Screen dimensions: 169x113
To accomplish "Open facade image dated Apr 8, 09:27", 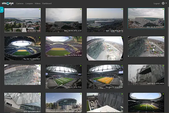I will tap(22, 103).
